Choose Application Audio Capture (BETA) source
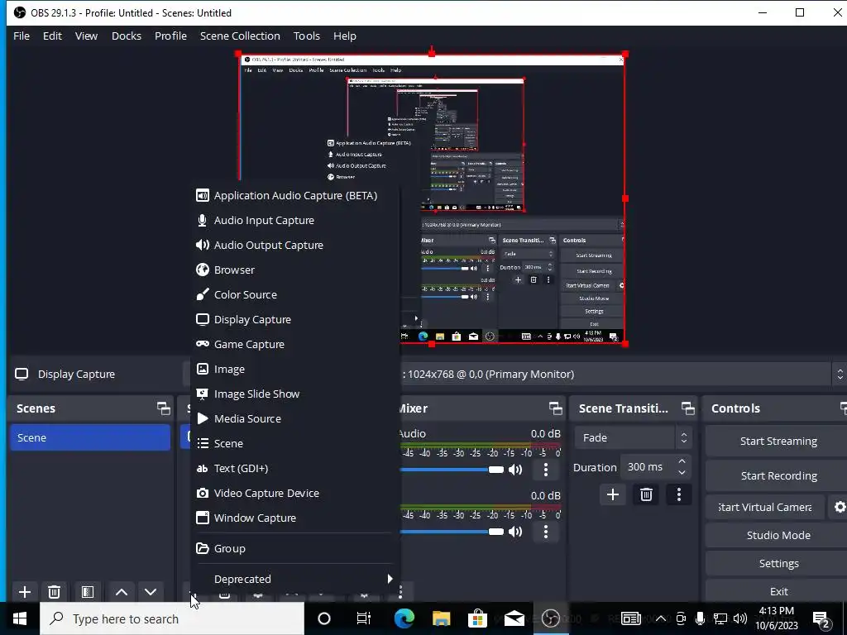 point(295,195)
